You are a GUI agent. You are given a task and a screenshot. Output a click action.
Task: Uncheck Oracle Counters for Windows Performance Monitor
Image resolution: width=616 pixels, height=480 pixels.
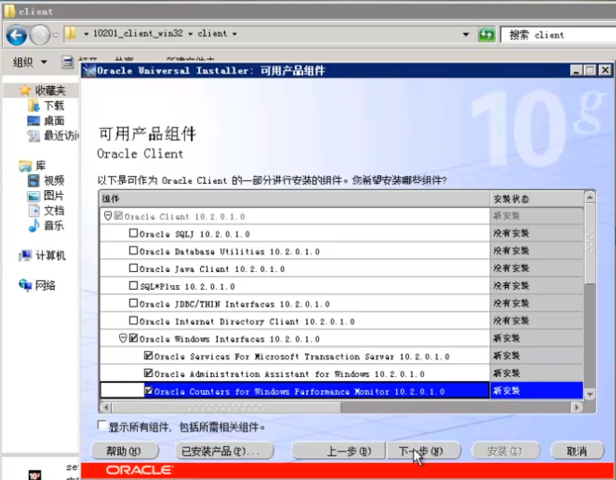[149, 390]
